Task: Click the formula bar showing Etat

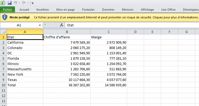Action: [x=132, y=25]
